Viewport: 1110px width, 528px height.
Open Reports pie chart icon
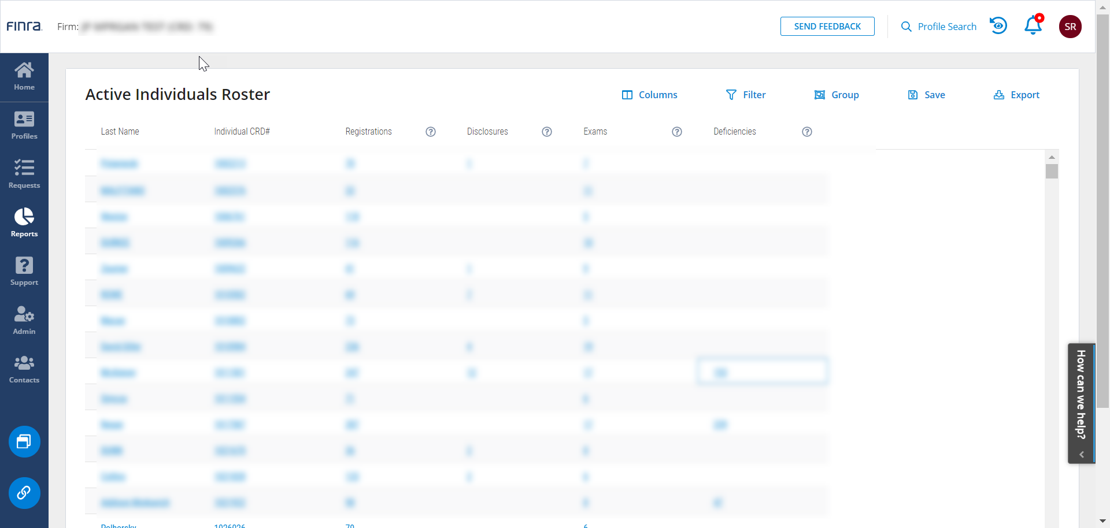point(24,223)
